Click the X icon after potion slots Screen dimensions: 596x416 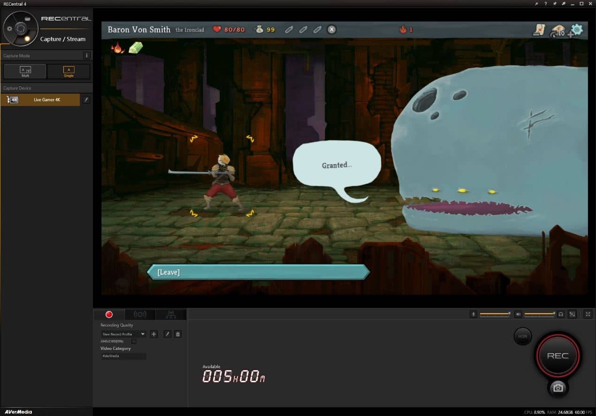tap(331, 30)
